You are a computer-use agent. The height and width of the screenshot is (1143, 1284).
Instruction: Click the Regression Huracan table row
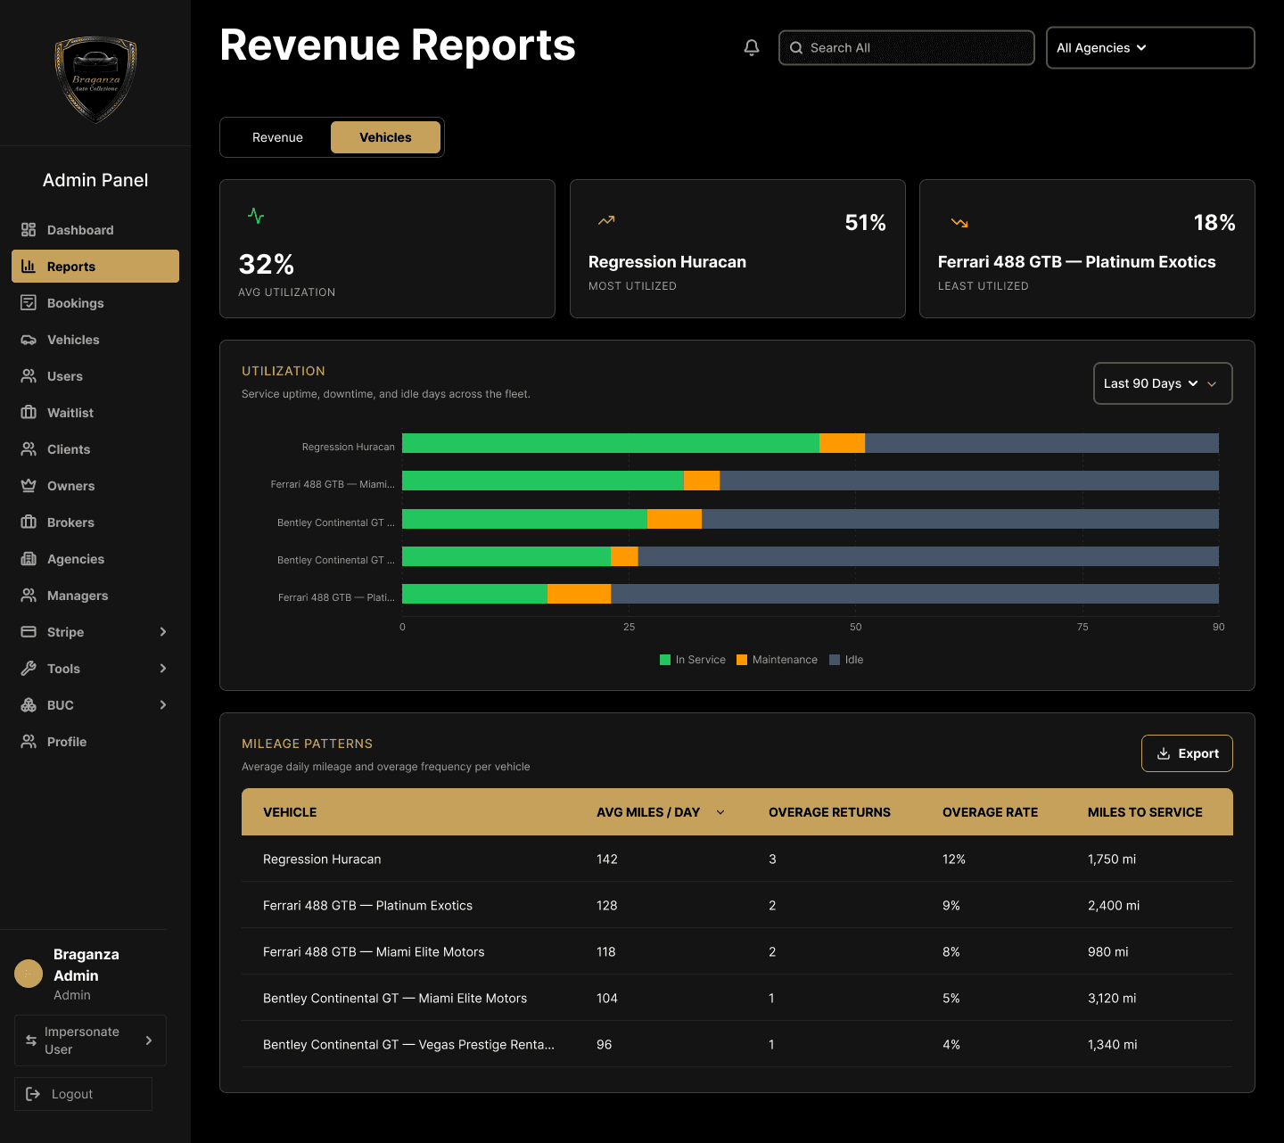737,859
